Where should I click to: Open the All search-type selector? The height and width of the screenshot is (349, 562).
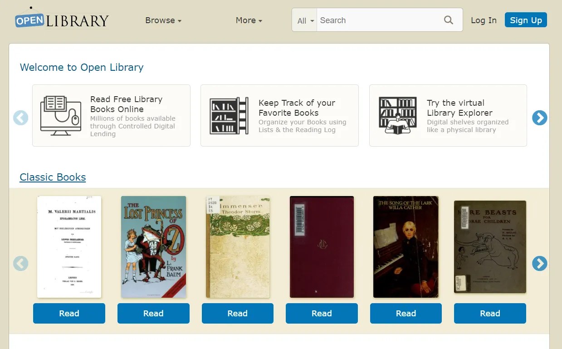pos(304,20)
